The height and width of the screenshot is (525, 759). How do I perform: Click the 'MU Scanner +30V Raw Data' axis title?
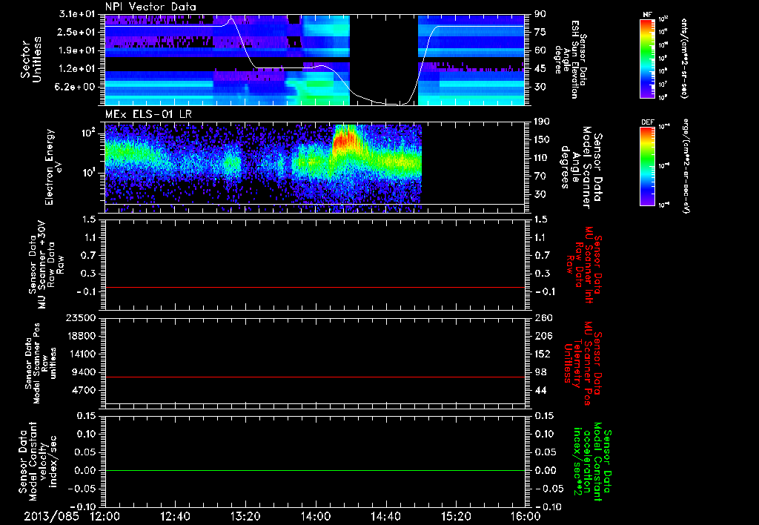click(x=46, y=264)
